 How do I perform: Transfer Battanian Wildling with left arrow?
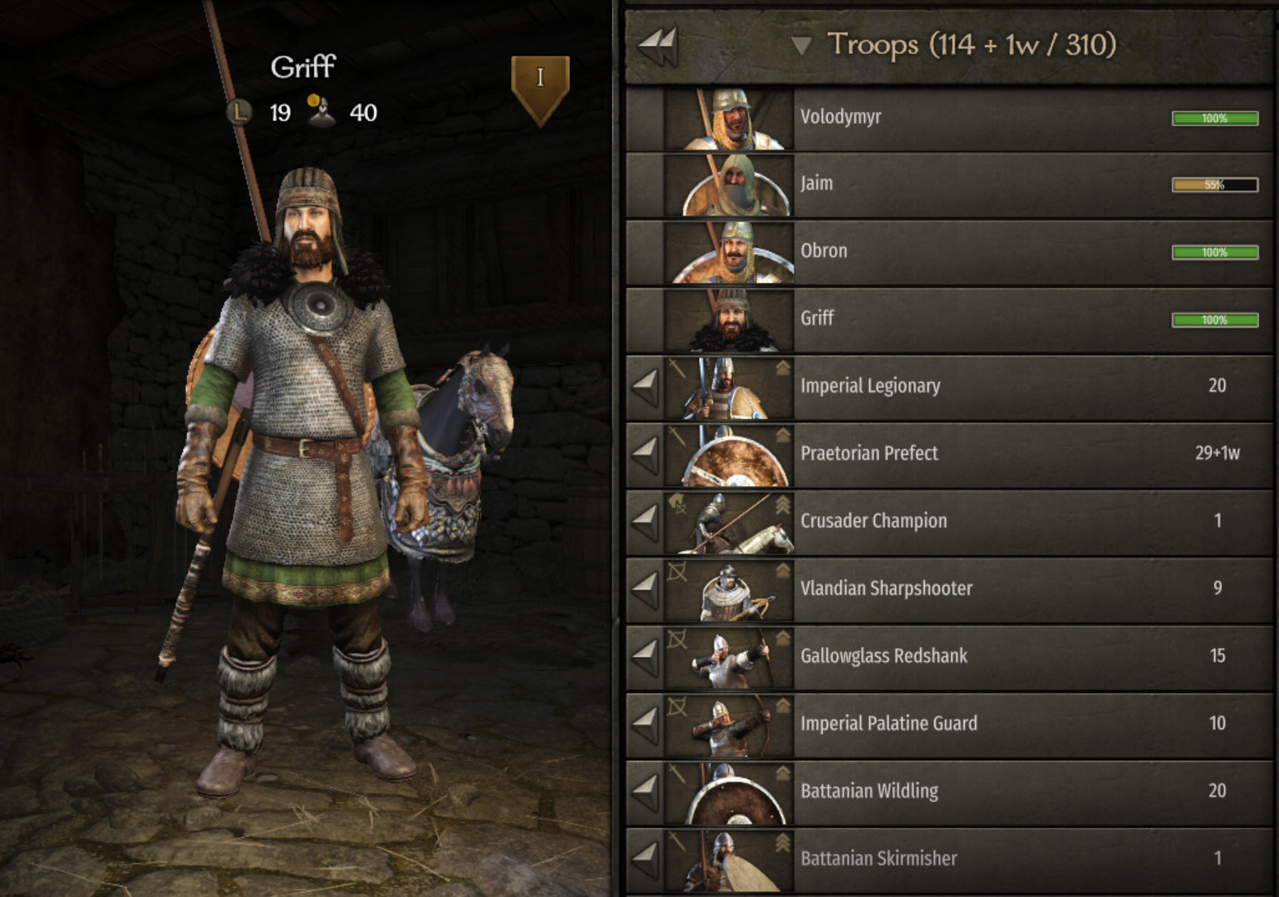click(x=645, y=791)
